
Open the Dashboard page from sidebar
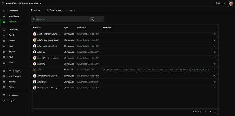coord(13,11)
